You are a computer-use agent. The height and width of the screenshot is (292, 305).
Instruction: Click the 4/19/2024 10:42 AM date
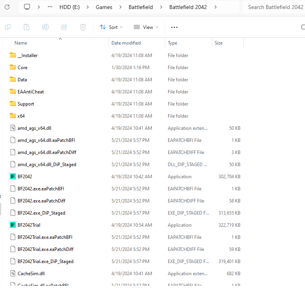click(x=132, y=177)
